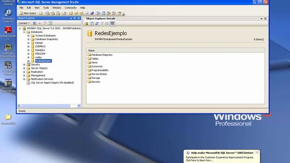Image resolution: width=290 pixels, height=163 pixels.
Task: Expand the Management node
Action: pos(24,76)
